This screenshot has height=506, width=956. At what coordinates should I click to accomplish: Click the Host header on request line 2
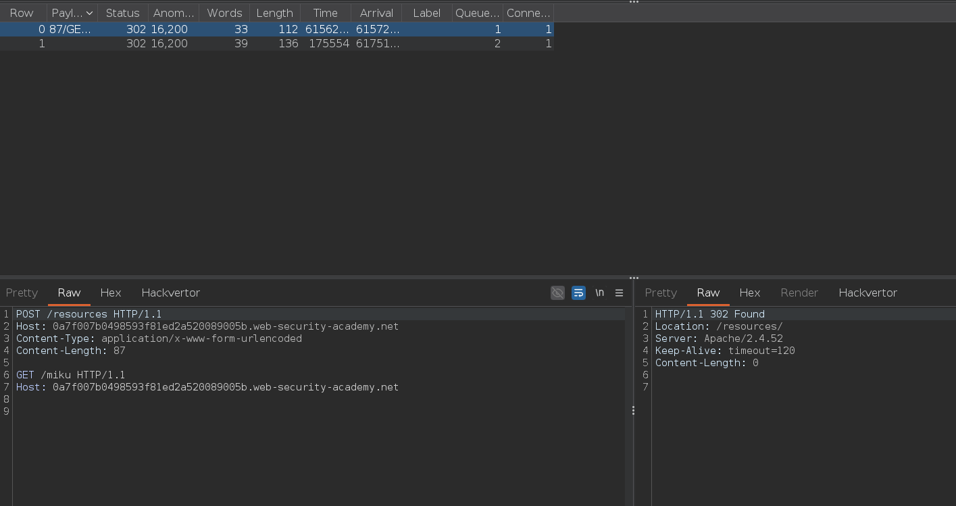tap(207, 326)
